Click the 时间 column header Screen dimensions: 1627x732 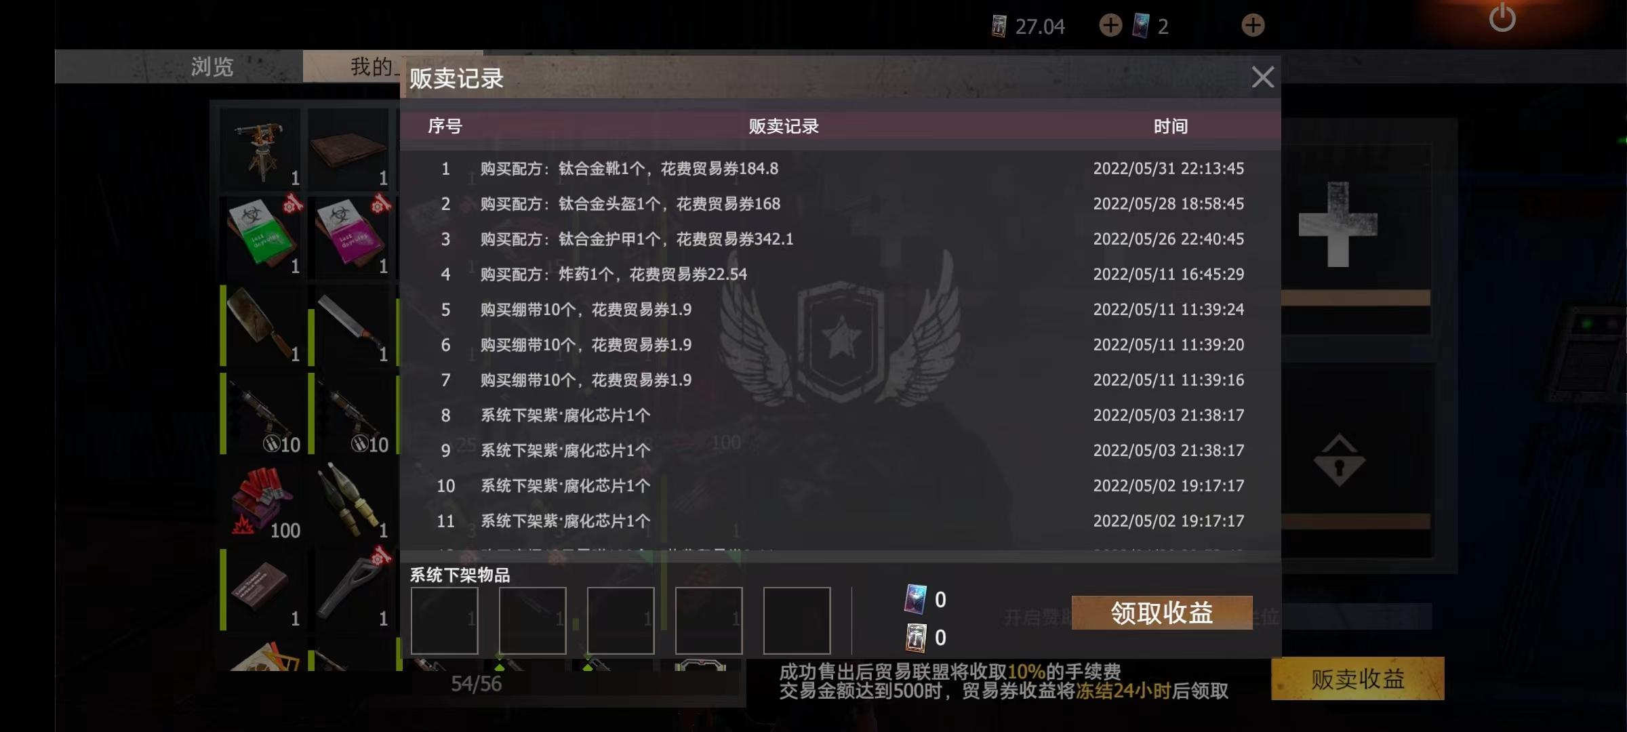pyautogui.click(x=1171, y=126)
